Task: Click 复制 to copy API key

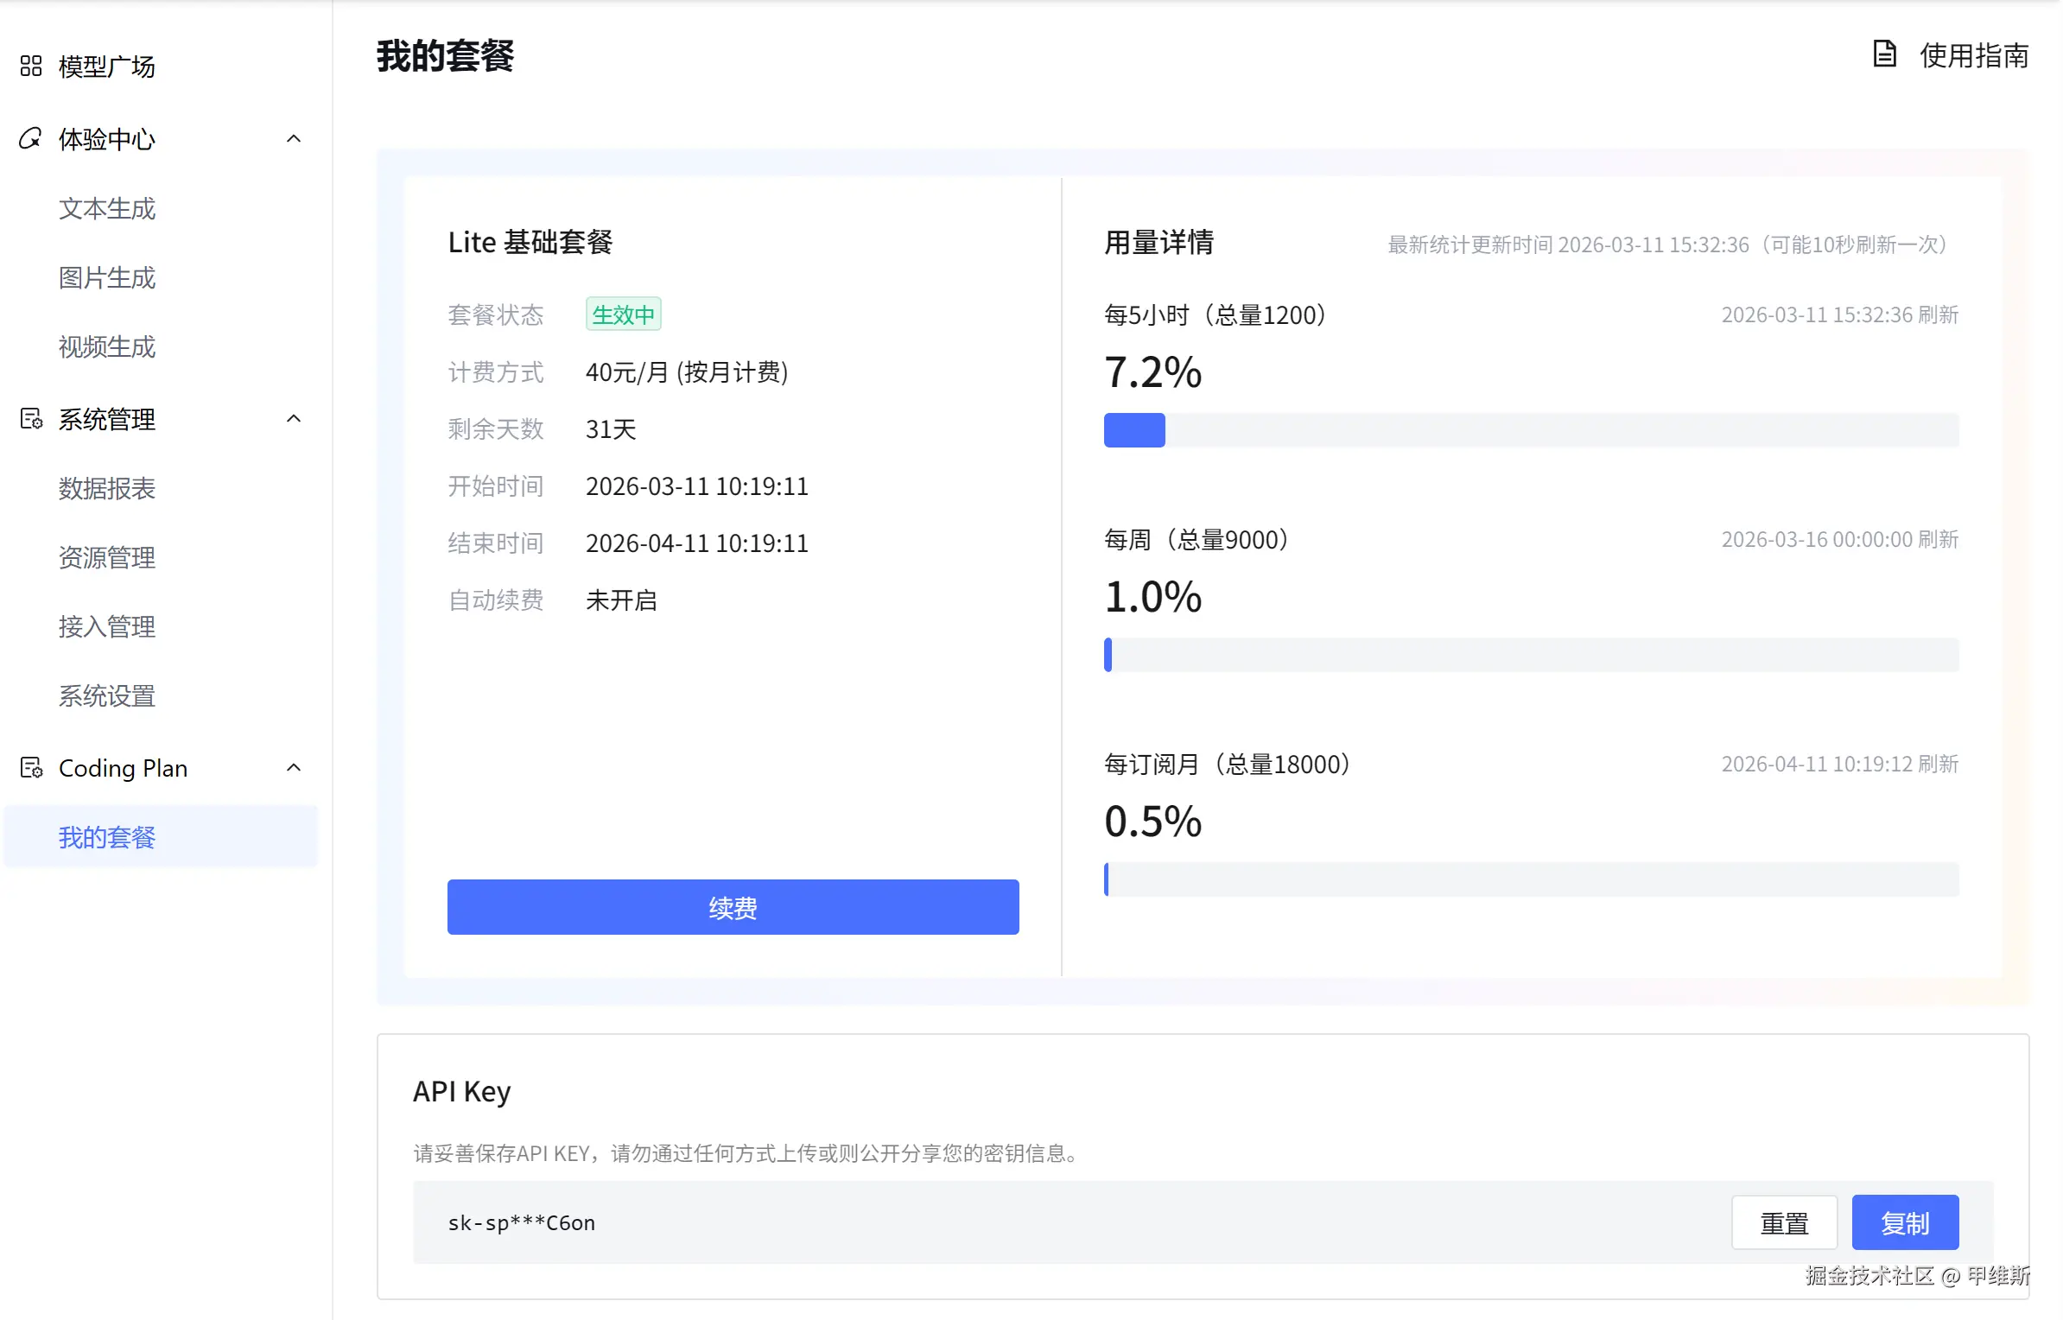Action: coord(1905,1222)
